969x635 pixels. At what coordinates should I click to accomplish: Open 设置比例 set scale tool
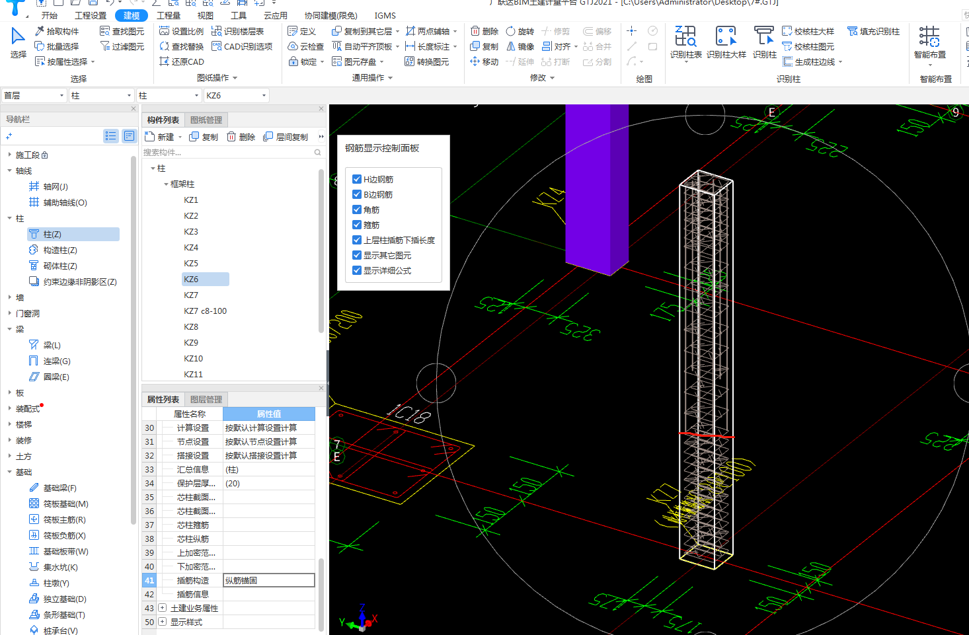pos(182,31)
